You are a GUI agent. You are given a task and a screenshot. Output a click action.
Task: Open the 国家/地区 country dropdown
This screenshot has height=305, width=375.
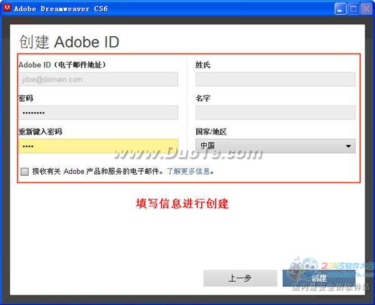[275, 146]
